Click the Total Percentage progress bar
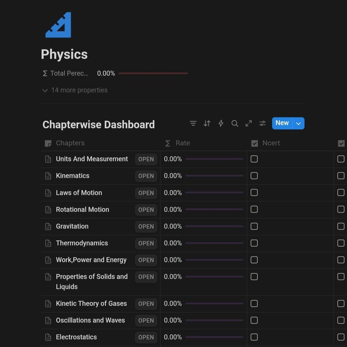The image size is (347, 347). 153,73
